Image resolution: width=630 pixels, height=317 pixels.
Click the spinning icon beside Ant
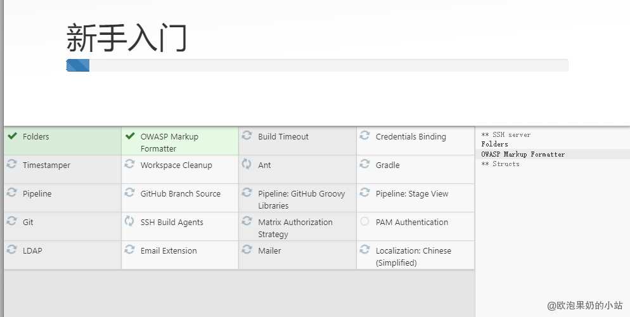[247, 164]
